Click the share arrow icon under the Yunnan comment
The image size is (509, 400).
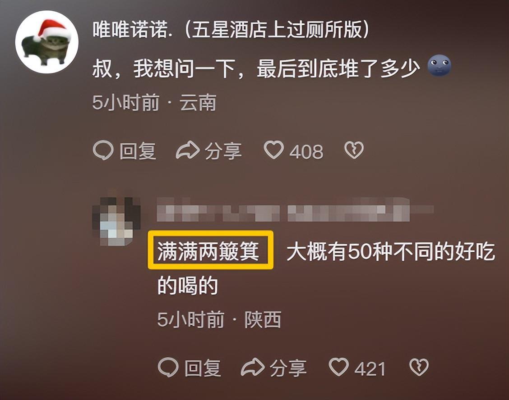point(188,150)
